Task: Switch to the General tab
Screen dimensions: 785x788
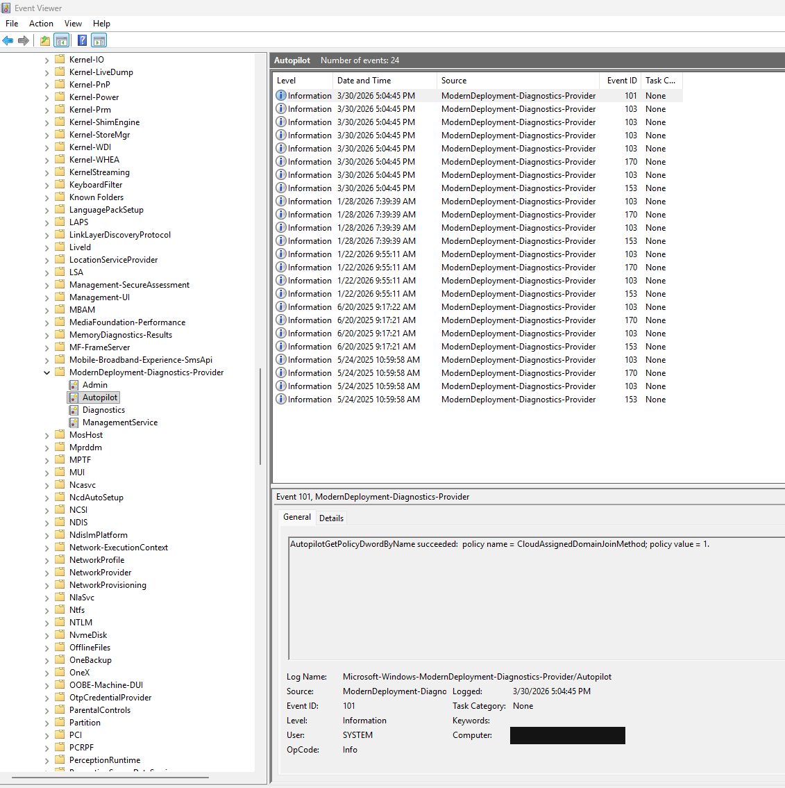Action: (x=296, y=517)
